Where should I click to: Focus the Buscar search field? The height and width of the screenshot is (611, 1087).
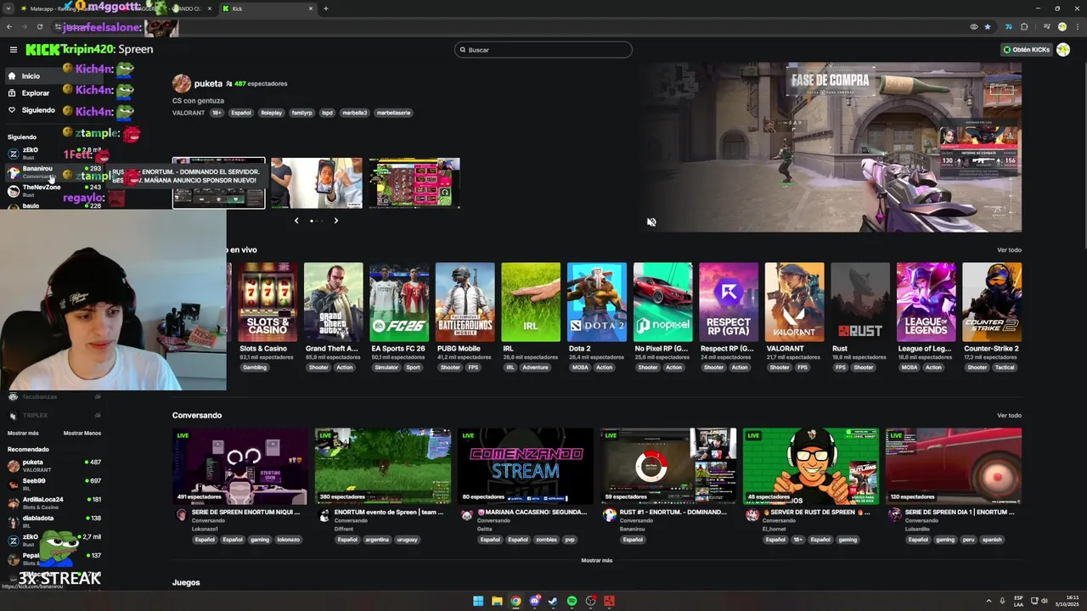click(543, 50)
